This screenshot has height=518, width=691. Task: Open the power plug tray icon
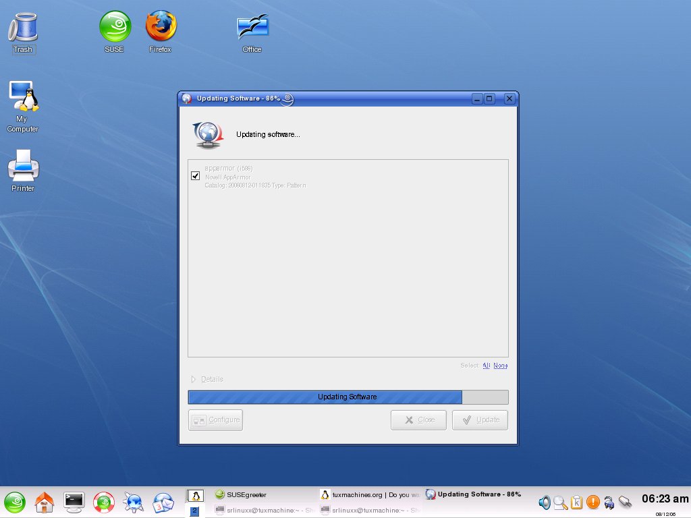(609, 502)
